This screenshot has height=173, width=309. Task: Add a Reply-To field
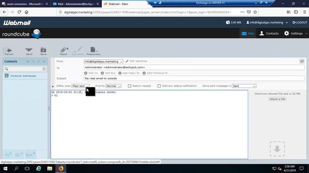click(x=129, y=73)
